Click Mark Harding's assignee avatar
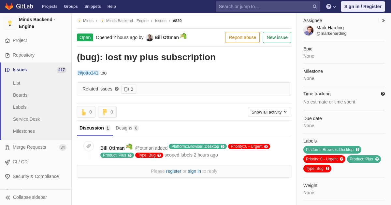Screen dimensions: 391x205 click(x=308, y=31)
